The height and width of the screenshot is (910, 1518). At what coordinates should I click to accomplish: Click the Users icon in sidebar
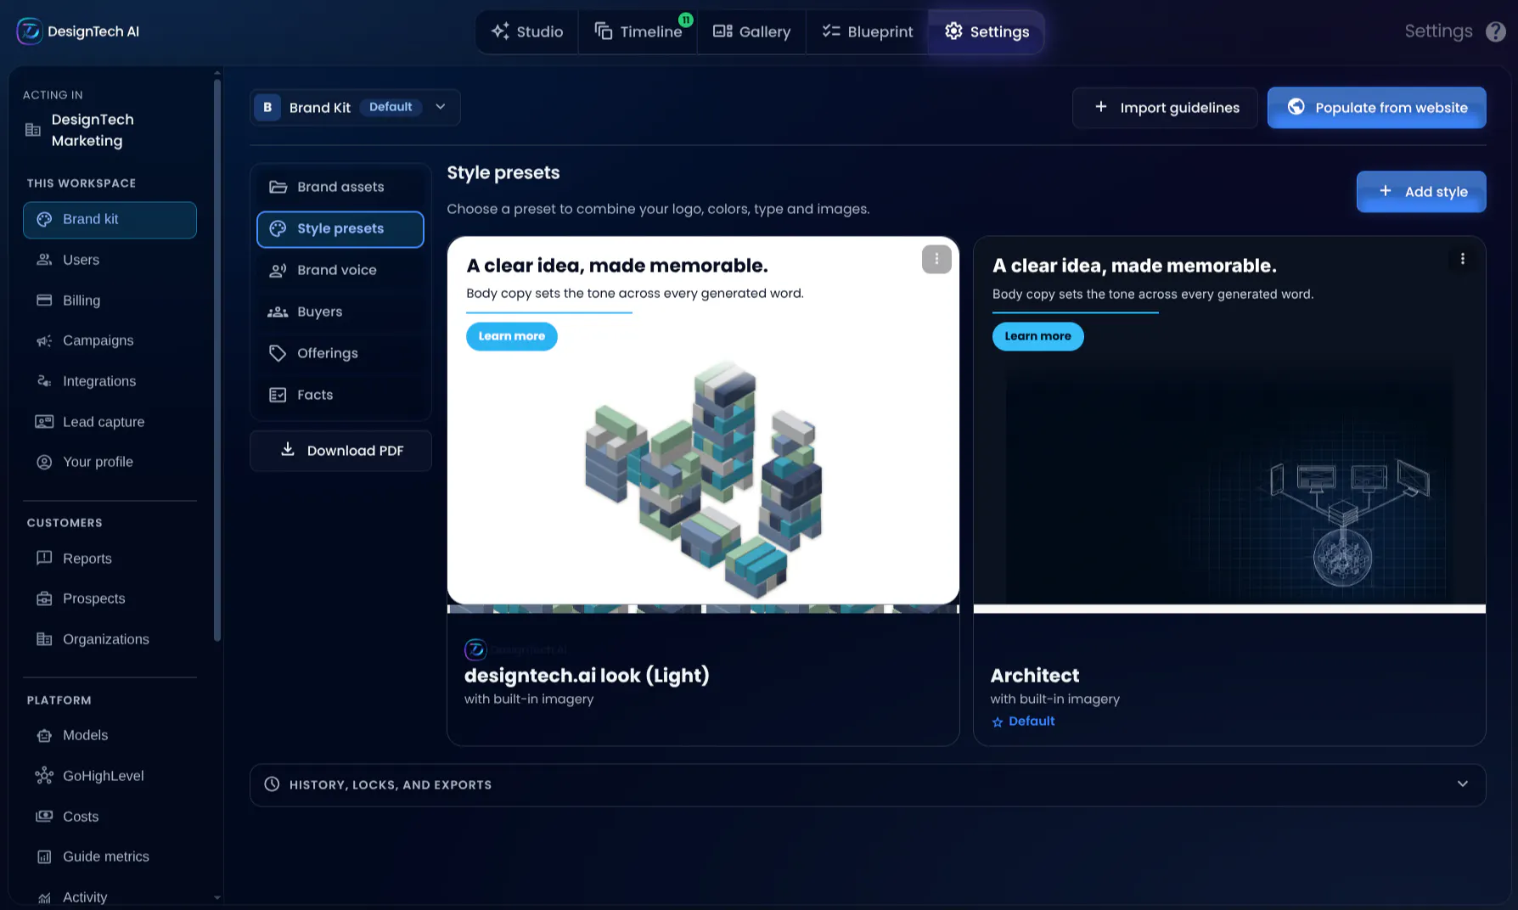pyautogui.click(x=44, y=260)
